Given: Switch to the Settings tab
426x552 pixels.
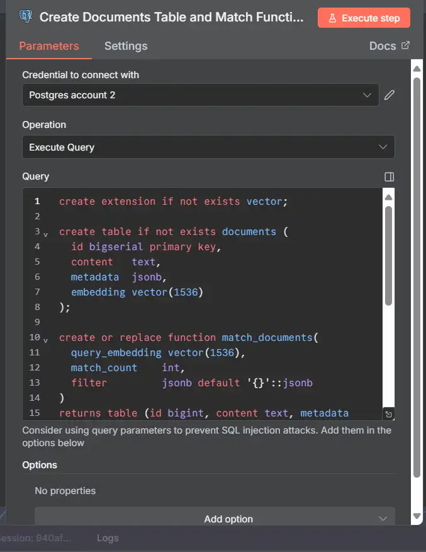Looking at the screenshot, I should pyautogui.click(x=125, y=46).
